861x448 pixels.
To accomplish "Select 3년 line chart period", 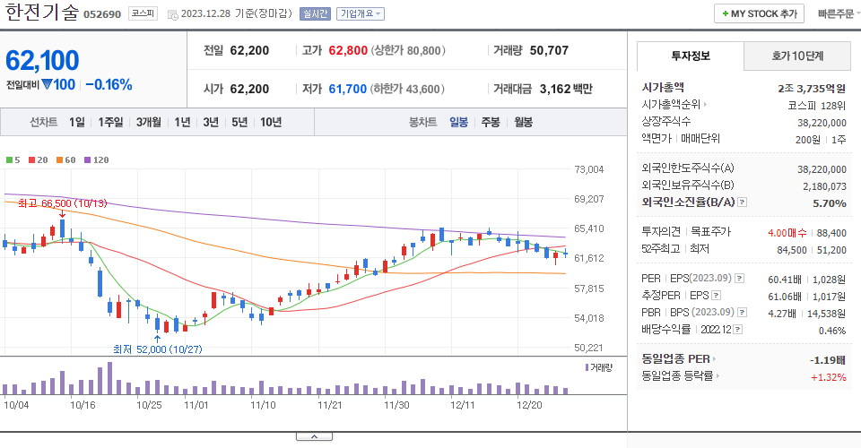I will pos(211,122).
